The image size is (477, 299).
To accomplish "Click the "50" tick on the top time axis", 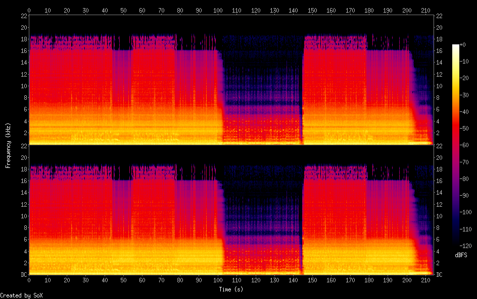I will [123, 10].
